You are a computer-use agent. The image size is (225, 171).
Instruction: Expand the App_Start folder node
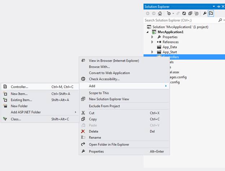coord(152,52)
